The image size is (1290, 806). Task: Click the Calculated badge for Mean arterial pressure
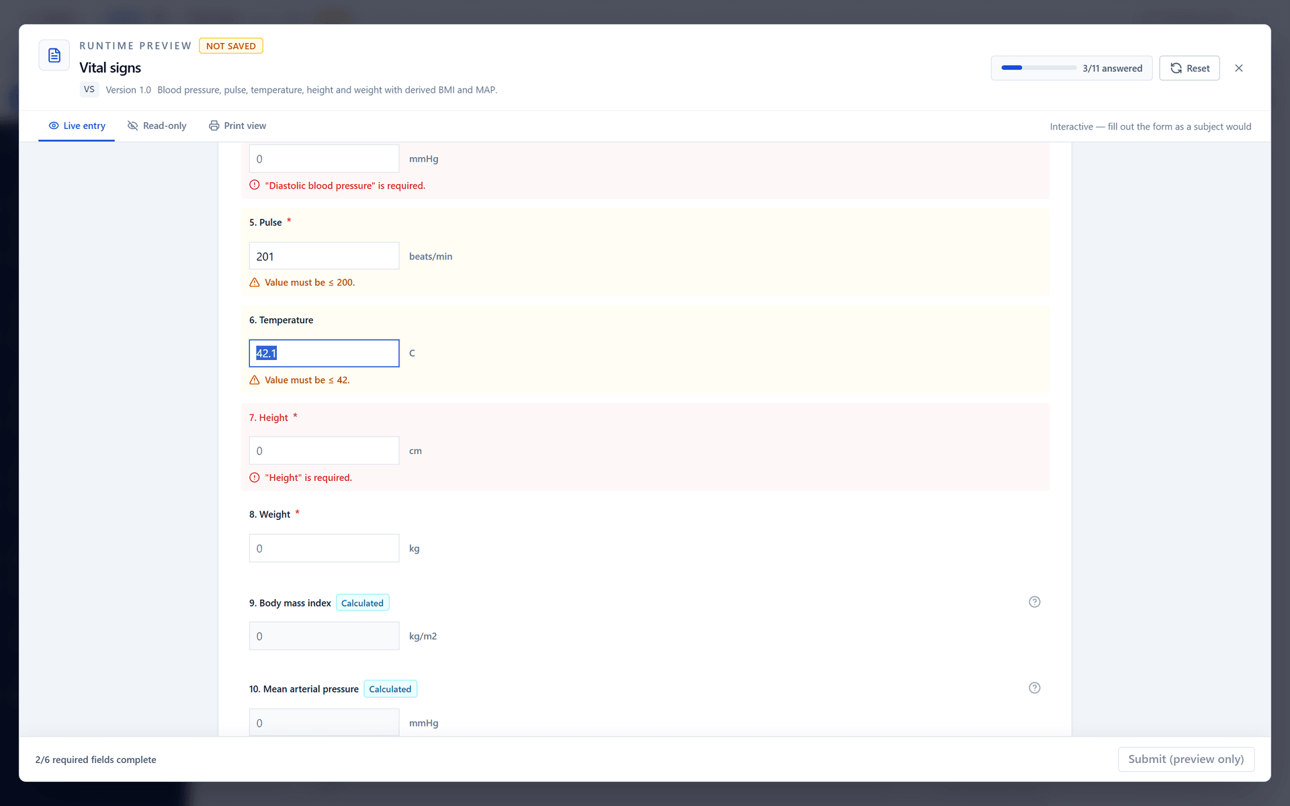[x=390, y=688]
